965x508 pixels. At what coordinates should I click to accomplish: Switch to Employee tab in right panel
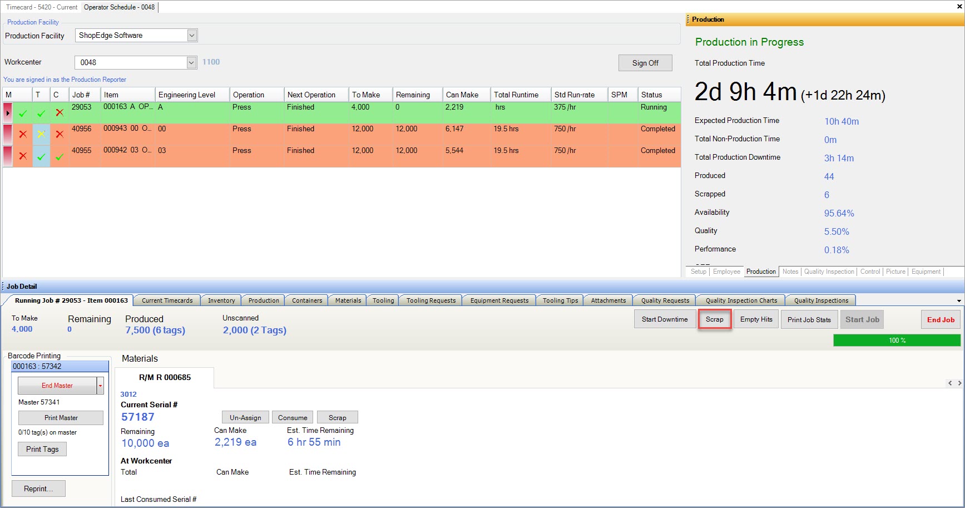click(726, 272)
